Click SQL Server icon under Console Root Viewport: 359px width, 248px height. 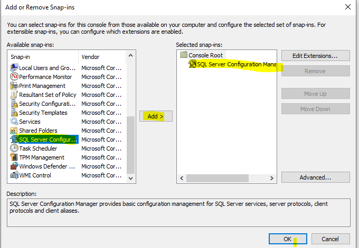193,64
